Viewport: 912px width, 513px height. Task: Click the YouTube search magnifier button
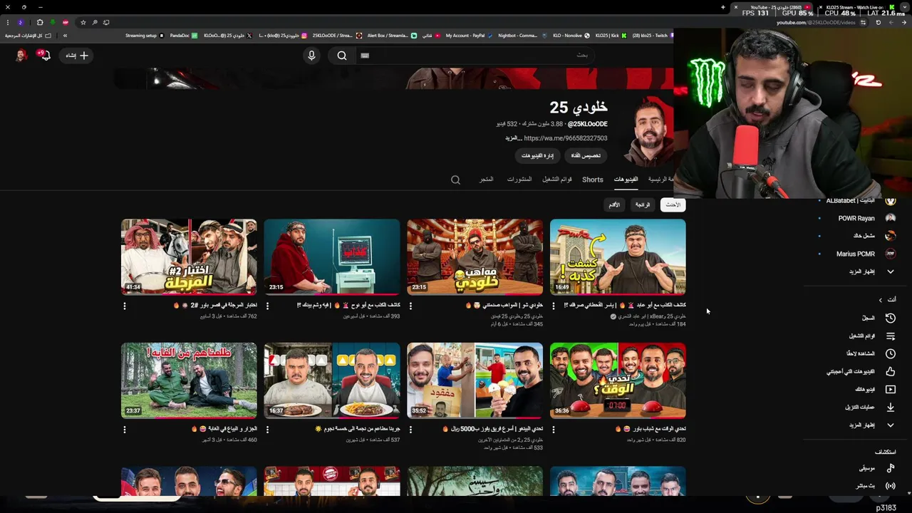pos(342,56)
